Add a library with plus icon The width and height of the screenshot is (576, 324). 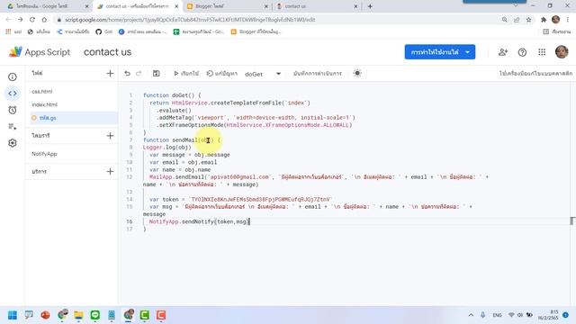[x=110, y=136]
